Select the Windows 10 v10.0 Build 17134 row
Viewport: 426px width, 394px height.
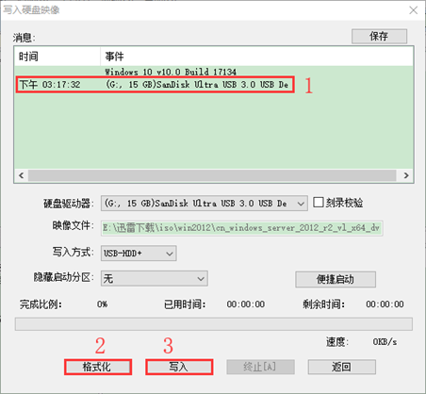pyautogui.click(x=214, y=72)
